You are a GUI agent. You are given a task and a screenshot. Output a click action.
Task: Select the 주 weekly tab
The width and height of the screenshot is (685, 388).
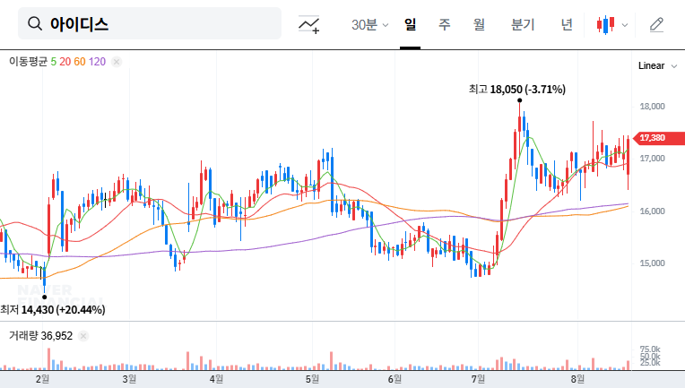click(444, 25)
